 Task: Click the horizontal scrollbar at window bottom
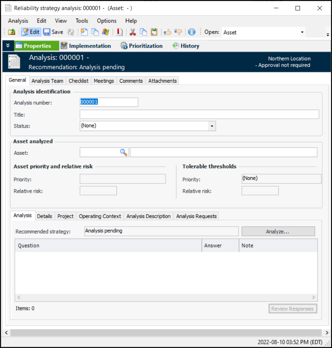pos(166,332)
